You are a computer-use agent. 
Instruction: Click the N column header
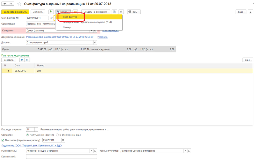point(7,66)
